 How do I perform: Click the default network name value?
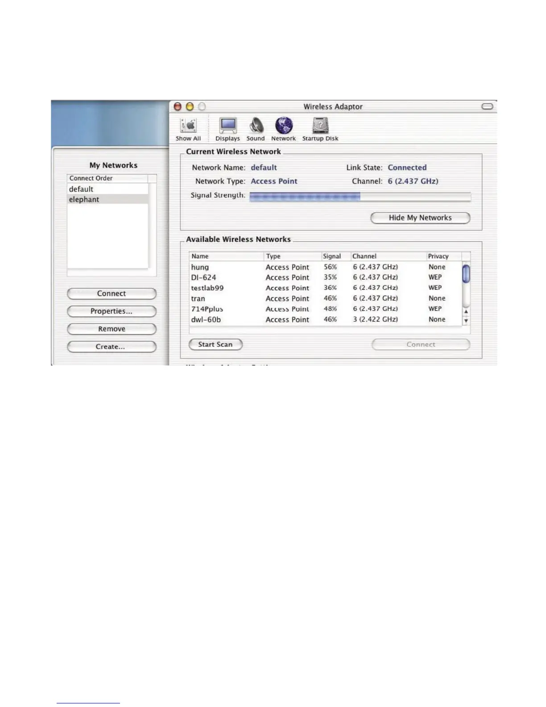click(x=264, y=168)
